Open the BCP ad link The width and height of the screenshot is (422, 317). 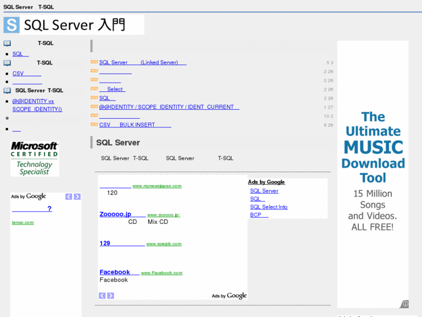(x=259, y=215)
